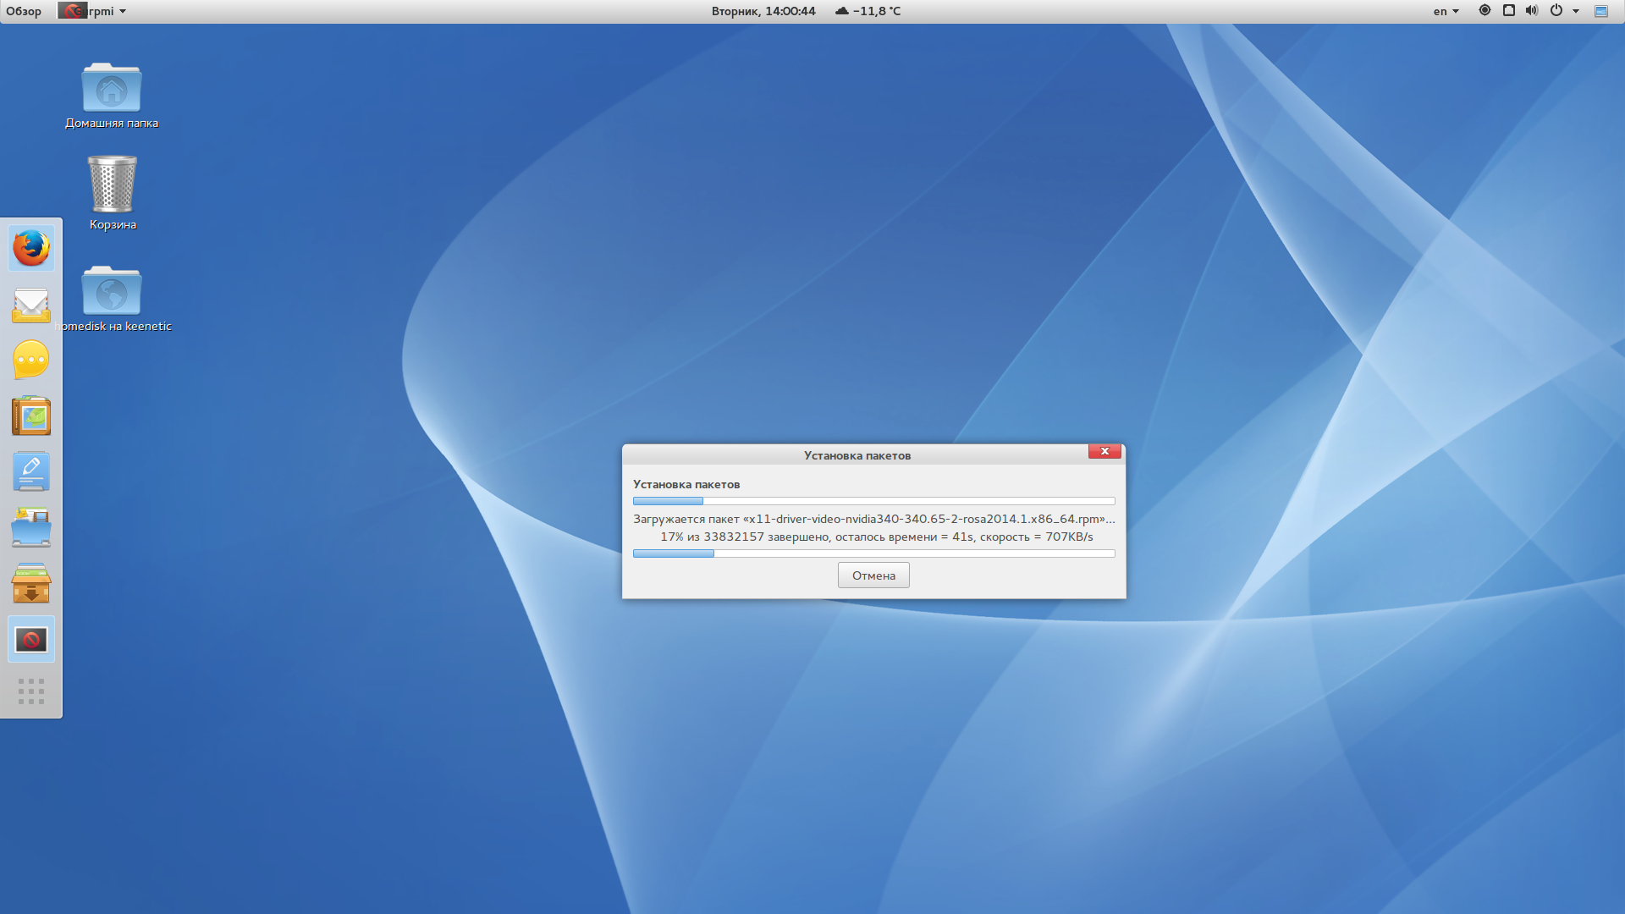Open the software installer box icon

(31, 584)
